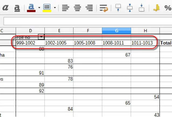Select column C header
Viewport: 172px width, 117px height.
coord(8,31)
